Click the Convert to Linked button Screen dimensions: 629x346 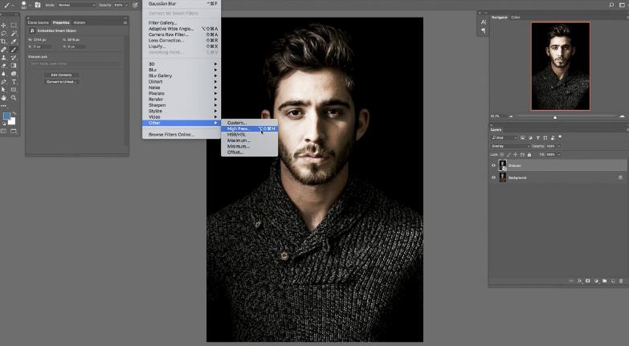tap(61, 82)
